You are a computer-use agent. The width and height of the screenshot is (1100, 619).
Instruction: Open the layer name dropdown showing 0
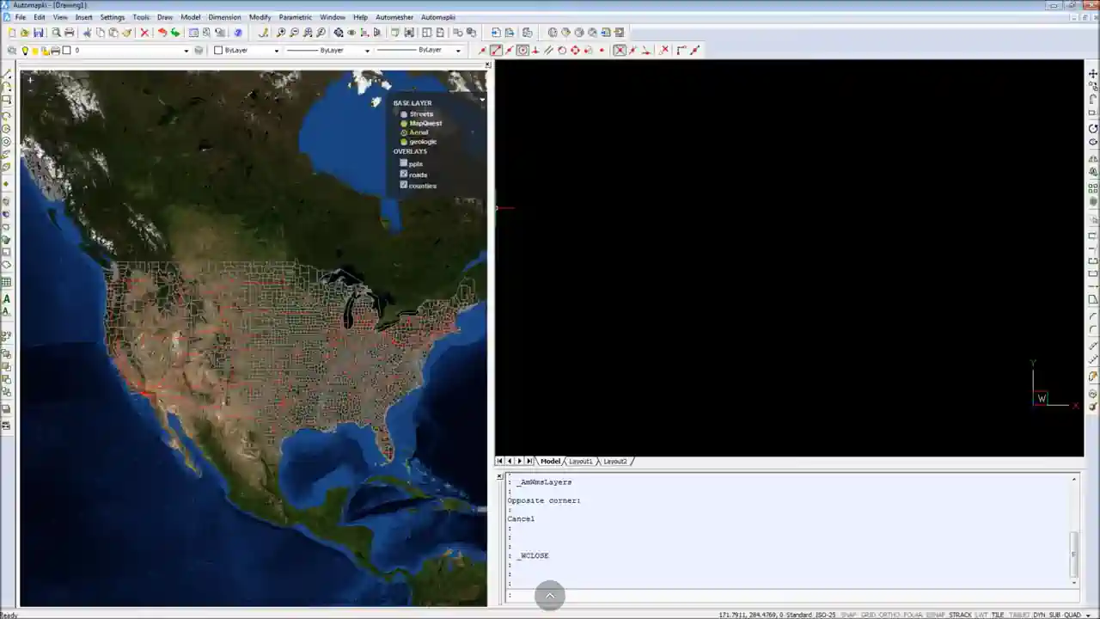(x=186, y=51)
